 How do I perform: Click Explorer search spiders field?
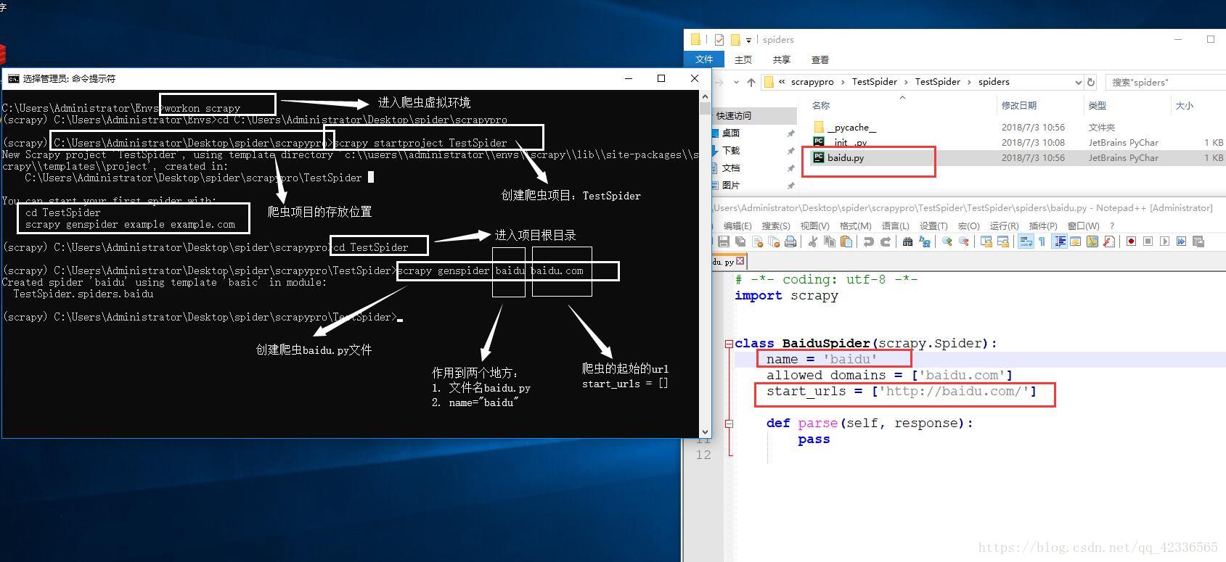tap(1165, 82)
